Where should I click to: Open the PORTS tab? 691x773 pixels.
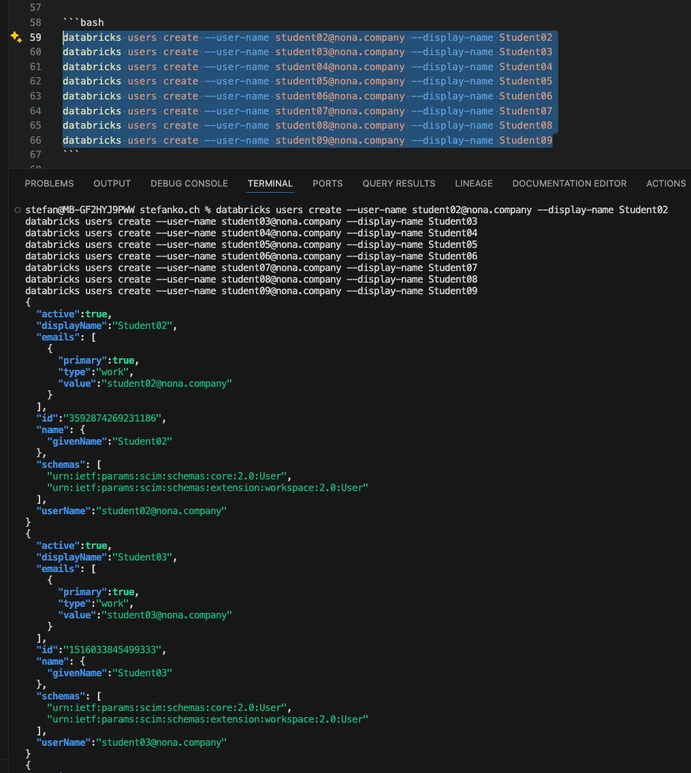coord(327,183)
